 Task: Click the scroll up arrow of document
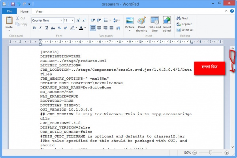[233, 48]
